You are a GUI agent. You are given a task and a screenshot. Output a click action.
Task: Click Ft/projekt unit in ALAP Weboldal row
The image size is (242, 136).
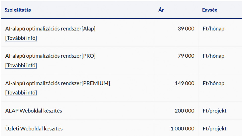pos(215,111)
